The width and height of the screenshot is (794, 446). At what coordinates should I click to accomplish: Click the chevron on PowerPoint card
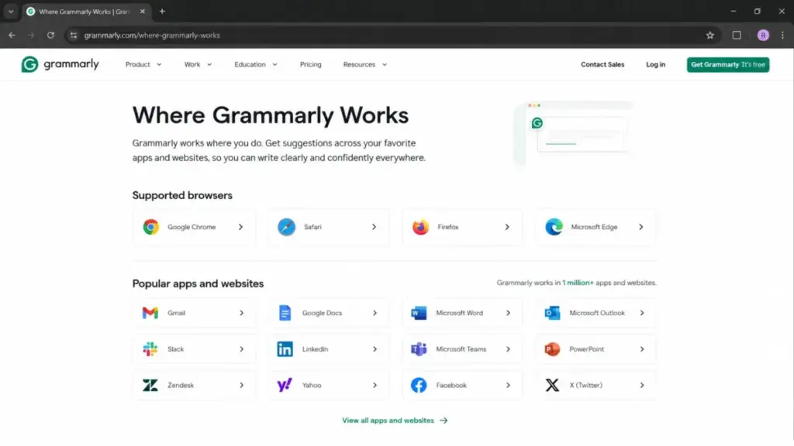[641, 349]
